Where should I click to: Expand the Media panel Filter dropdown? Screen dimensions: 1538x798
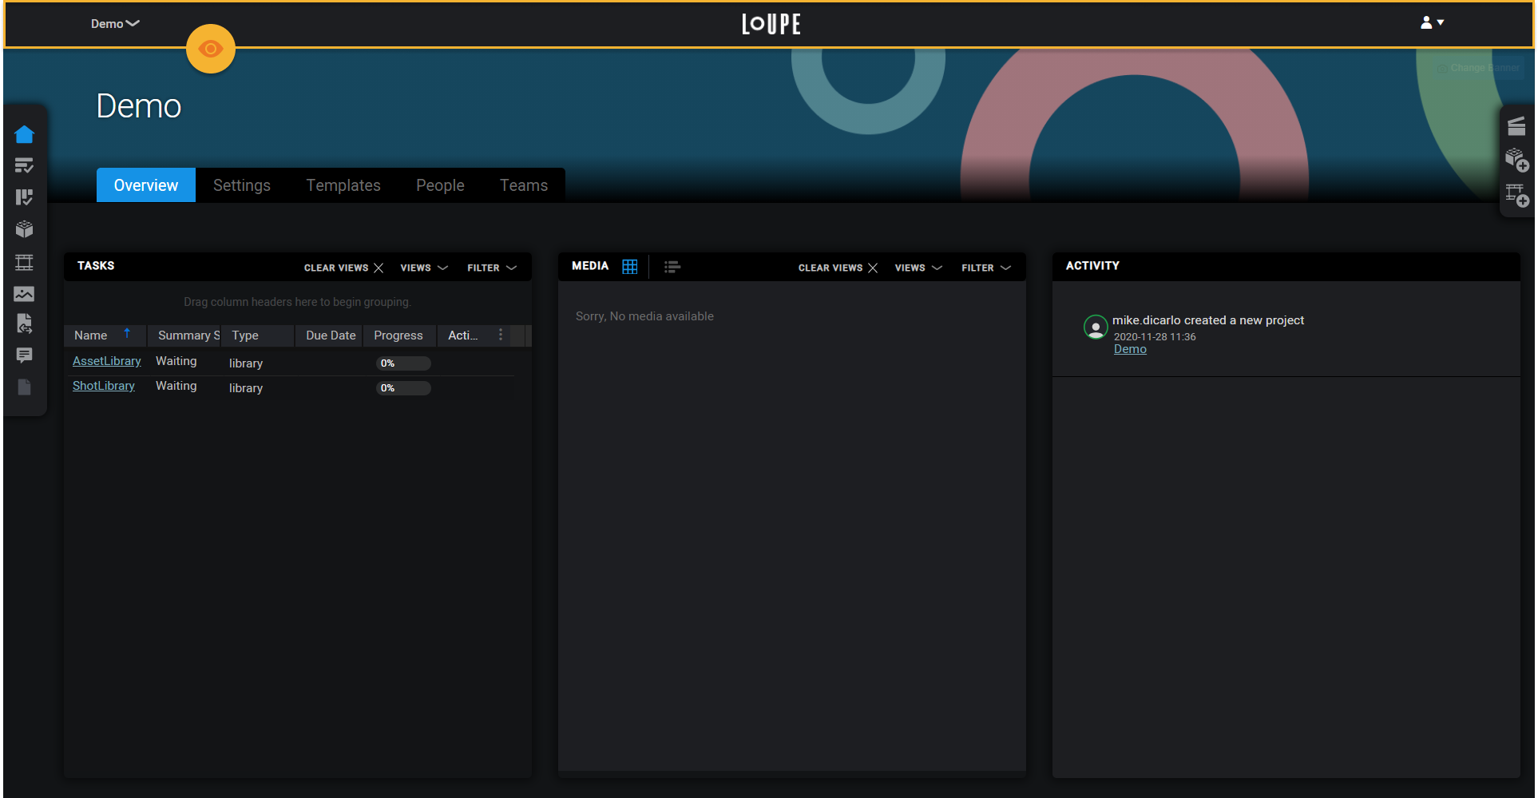click(x=986, y=268)
